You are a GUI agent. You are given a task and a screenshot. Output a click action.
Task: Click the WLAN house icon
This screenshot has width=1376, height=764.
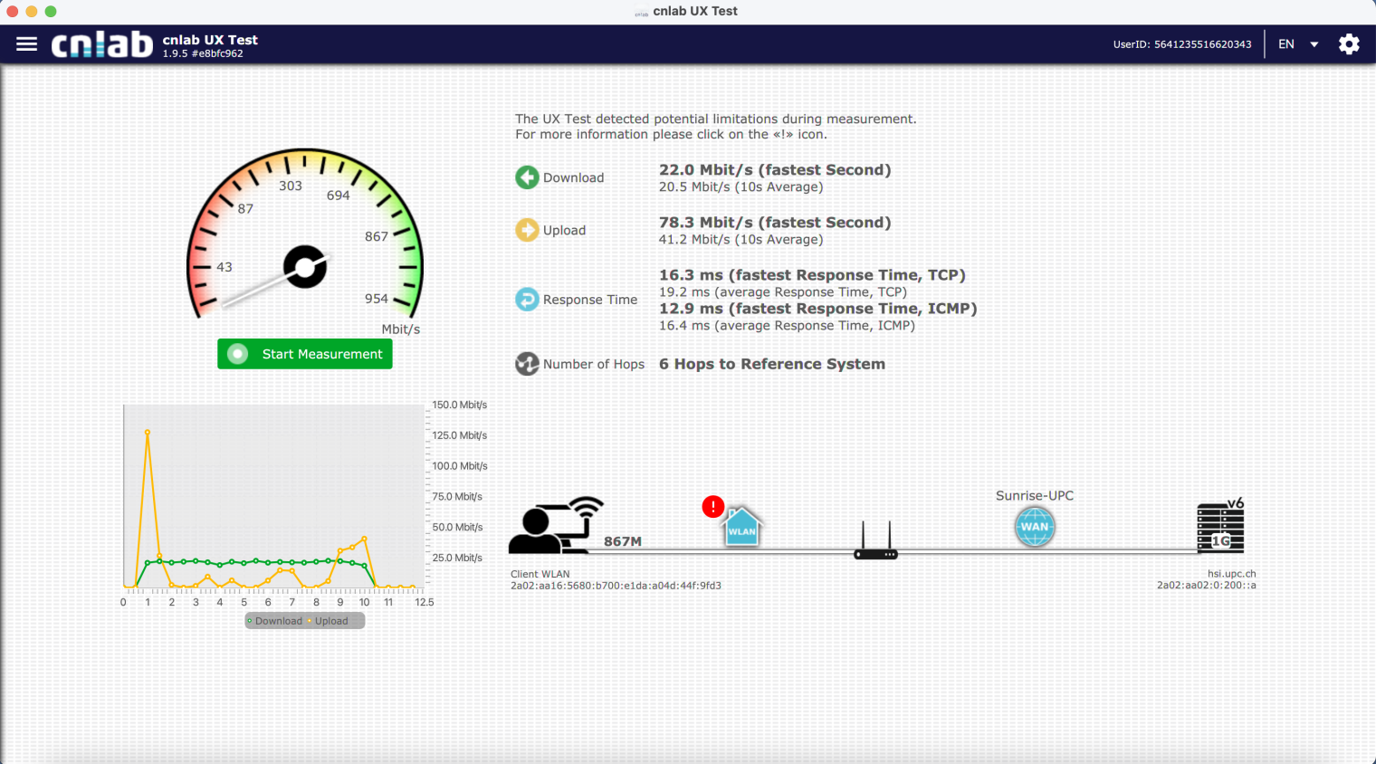tap(741, 527)
